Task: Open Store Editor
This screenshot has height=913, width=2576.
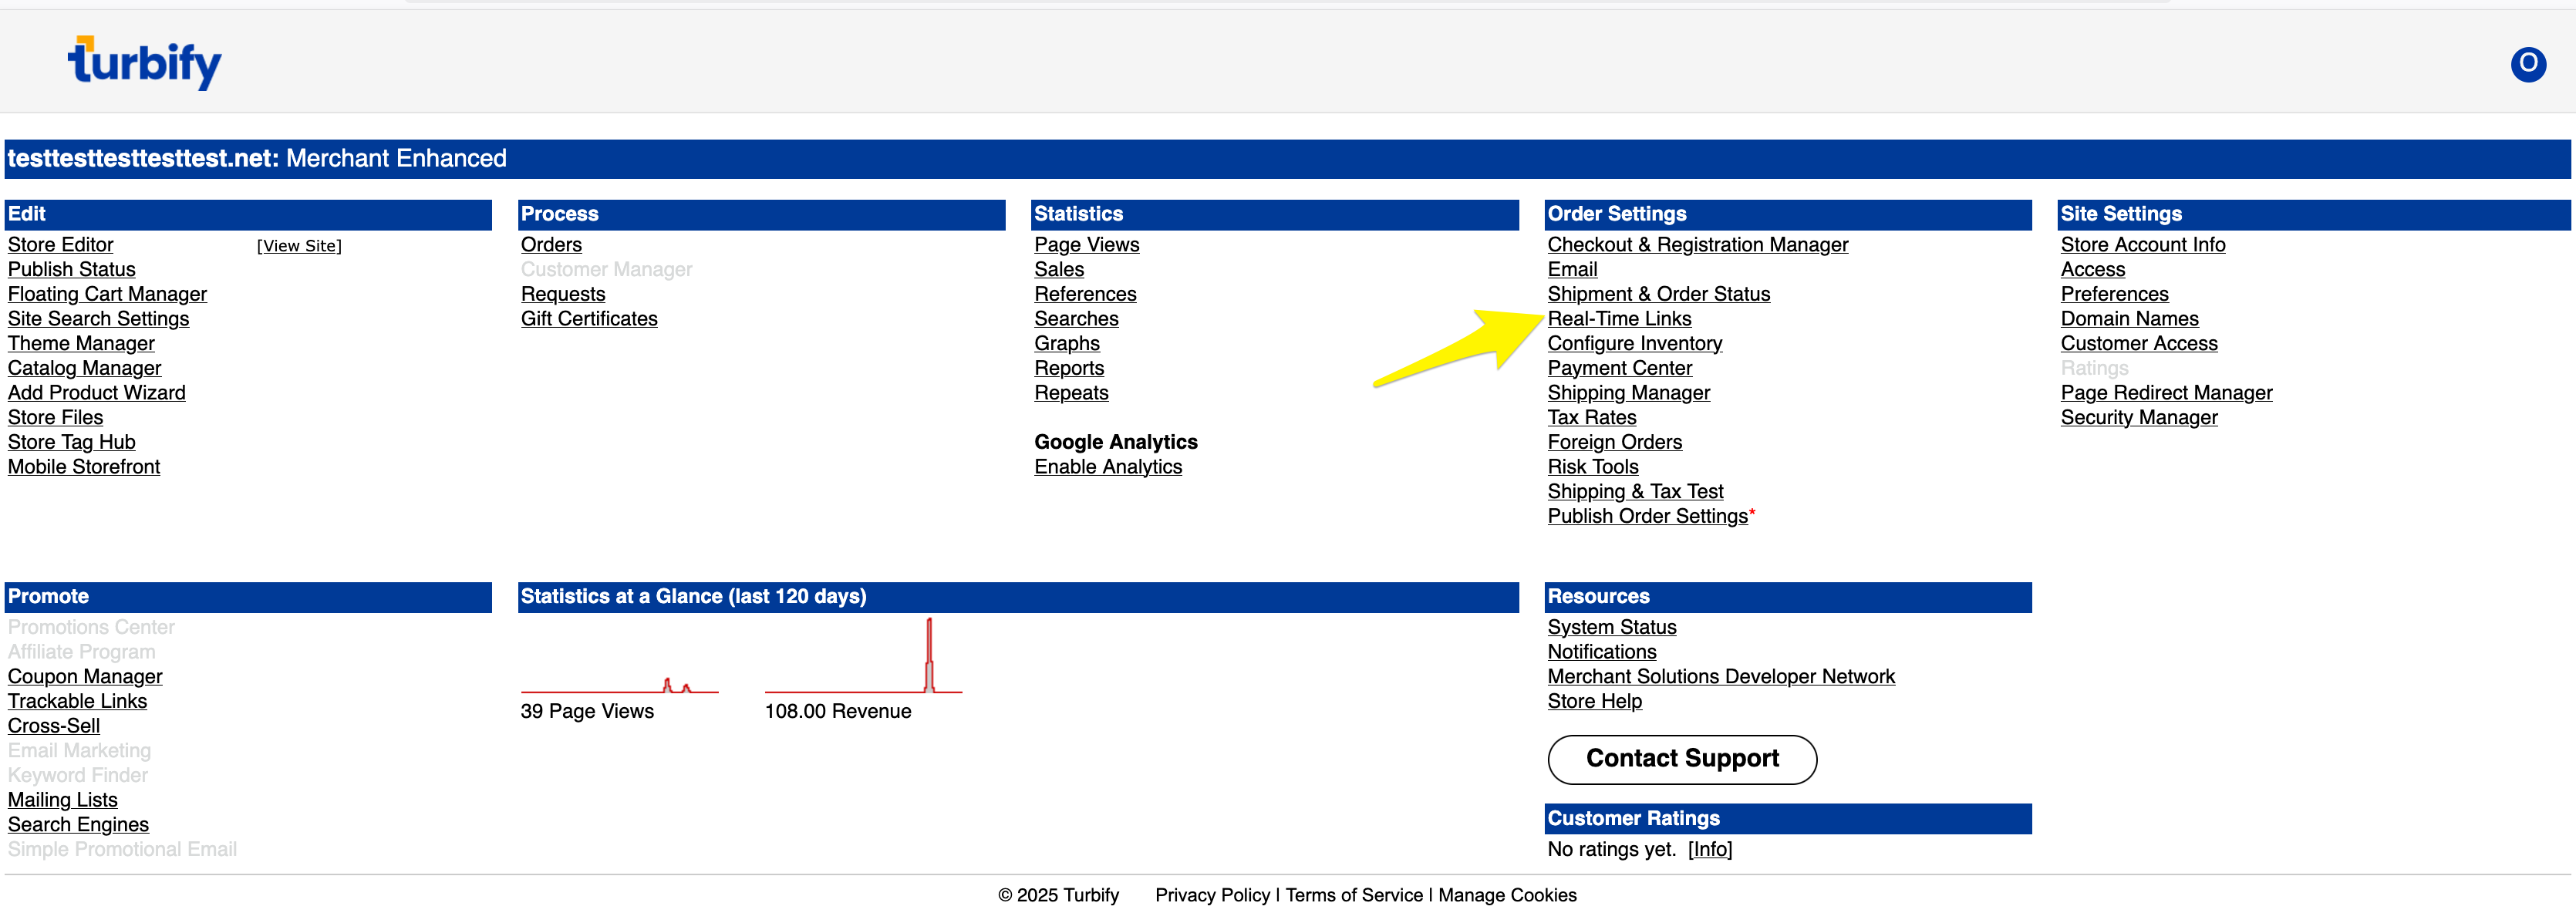Action: (x=60, y=245)
